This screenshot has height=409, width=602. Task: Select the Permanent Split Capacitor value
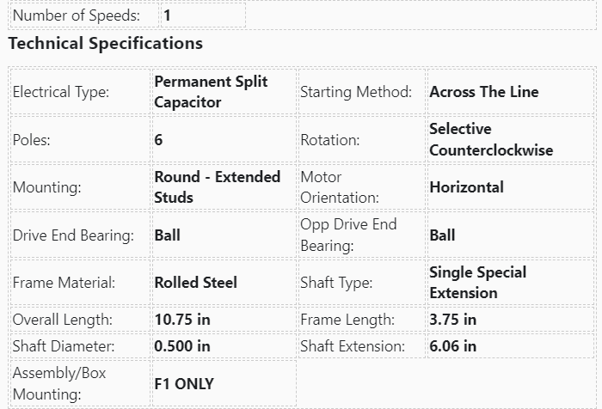click(x=211, y=92)
